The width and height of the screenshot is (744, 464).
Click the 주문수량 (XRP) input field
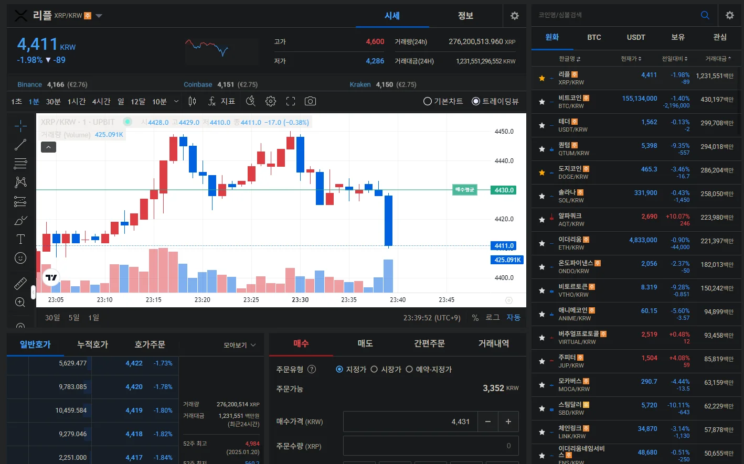[431, 446]
